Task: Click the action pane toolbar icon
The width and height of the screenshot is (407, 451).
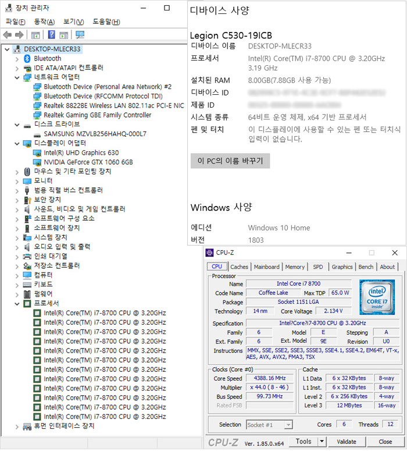Action: (64, 35)
